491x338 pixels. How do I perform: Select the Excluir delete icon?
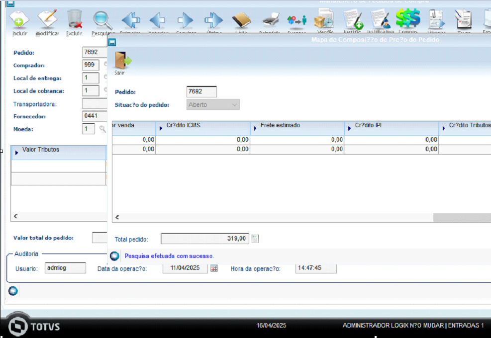tap(75, 20)
